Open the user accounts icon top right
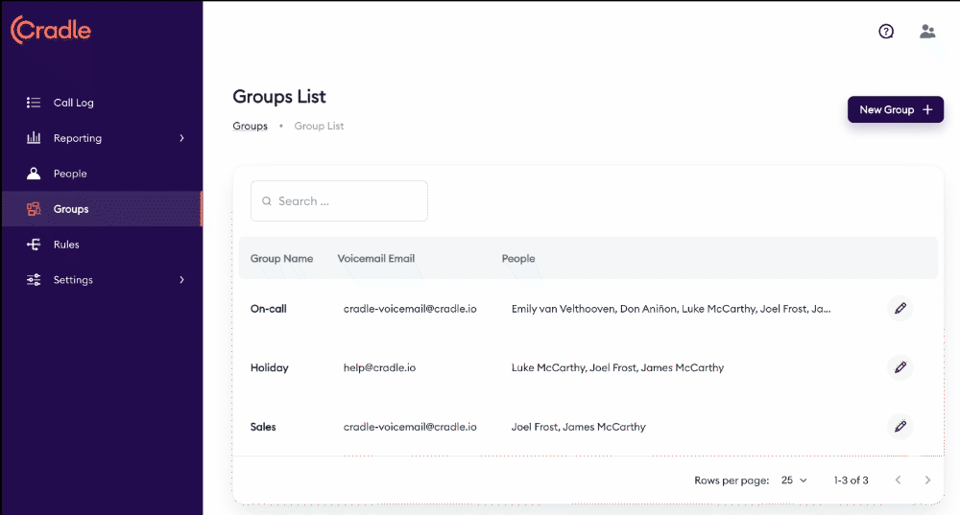960x515 pixels. 927,32
